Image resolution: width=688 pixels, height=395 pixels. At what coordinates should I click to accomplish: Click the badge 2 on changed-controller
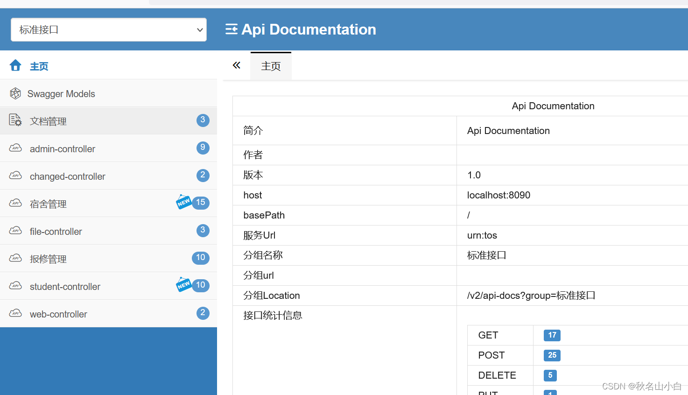[203, 175]
